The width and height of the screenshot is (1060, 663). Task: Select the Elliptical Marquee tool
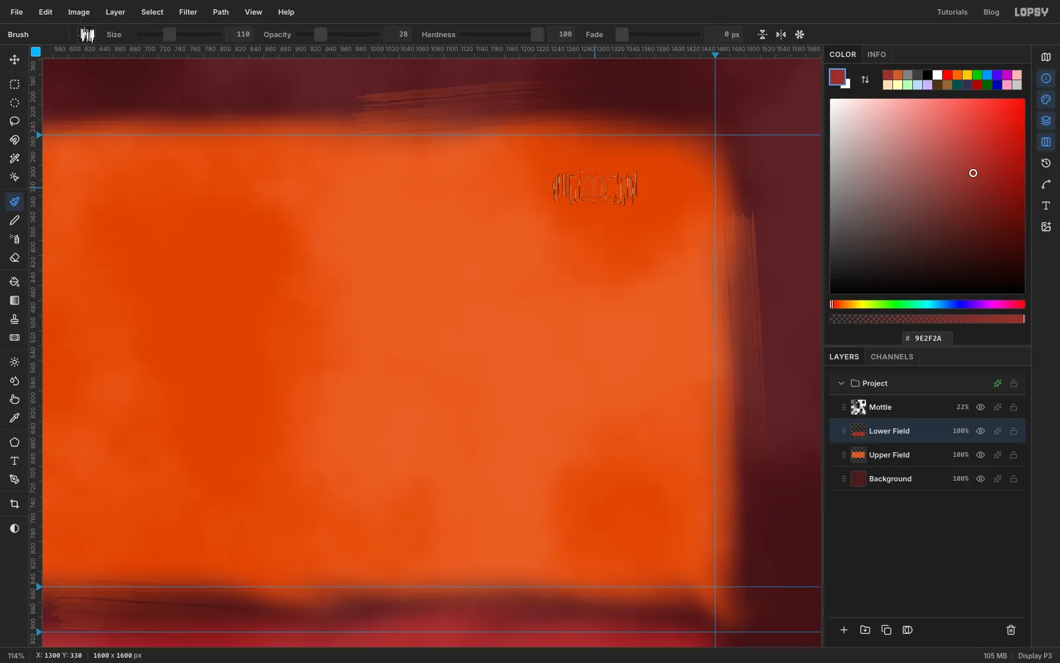[x=14, y=103]
